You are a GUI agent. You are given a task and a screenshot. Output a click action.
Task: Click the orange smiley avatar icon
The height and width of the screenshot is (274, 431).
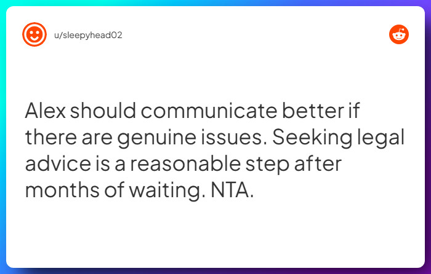[34, 34]
